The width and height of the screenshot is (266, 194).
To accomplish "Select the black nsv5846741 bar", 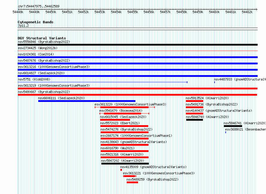I will click(233, 126).
